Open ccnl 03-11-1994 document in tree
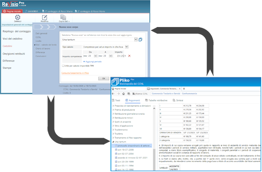Viewport: 262px width, 172px height. 126,166
